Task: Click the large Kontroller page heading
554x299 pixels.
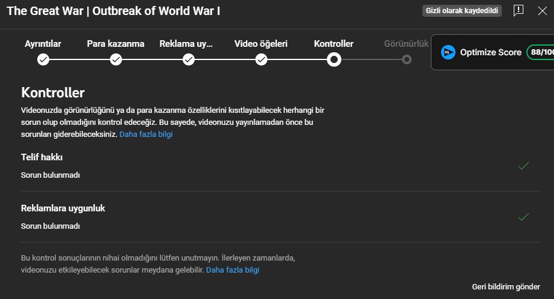Action: [53, 92]
